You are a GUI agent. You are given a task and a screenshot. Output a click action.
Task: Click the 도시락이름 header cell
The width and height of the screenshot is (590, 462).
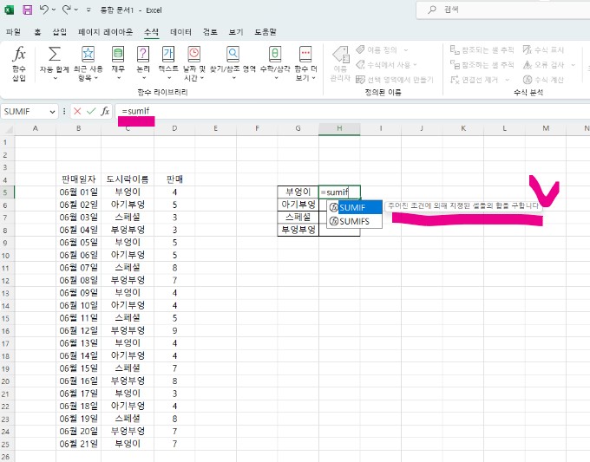click(128, 179)
